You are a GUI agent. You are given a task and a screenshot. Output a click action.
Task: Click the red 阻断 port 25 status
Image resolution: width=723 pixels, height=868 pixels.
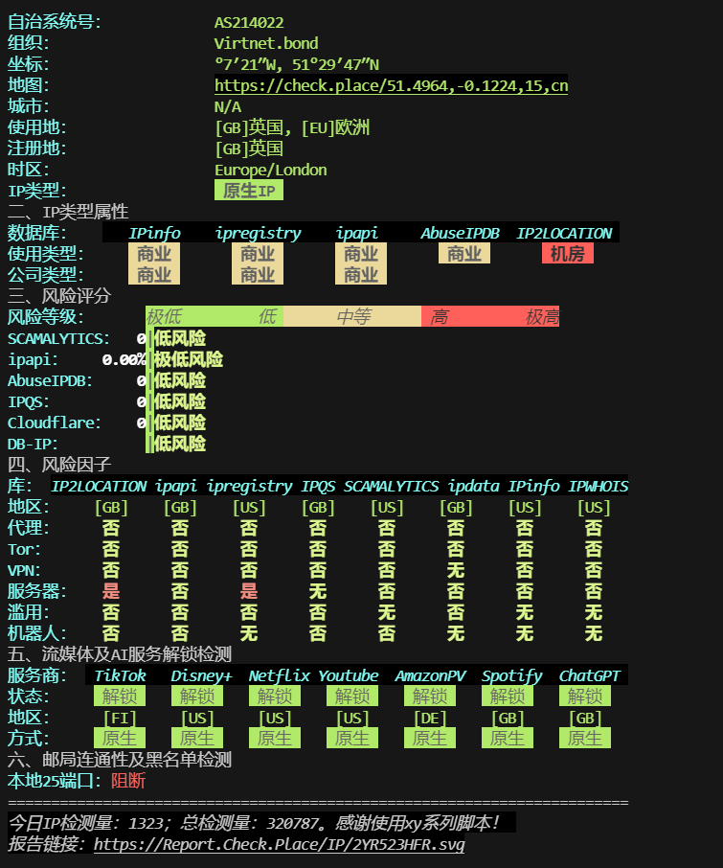tap(128, 781)
